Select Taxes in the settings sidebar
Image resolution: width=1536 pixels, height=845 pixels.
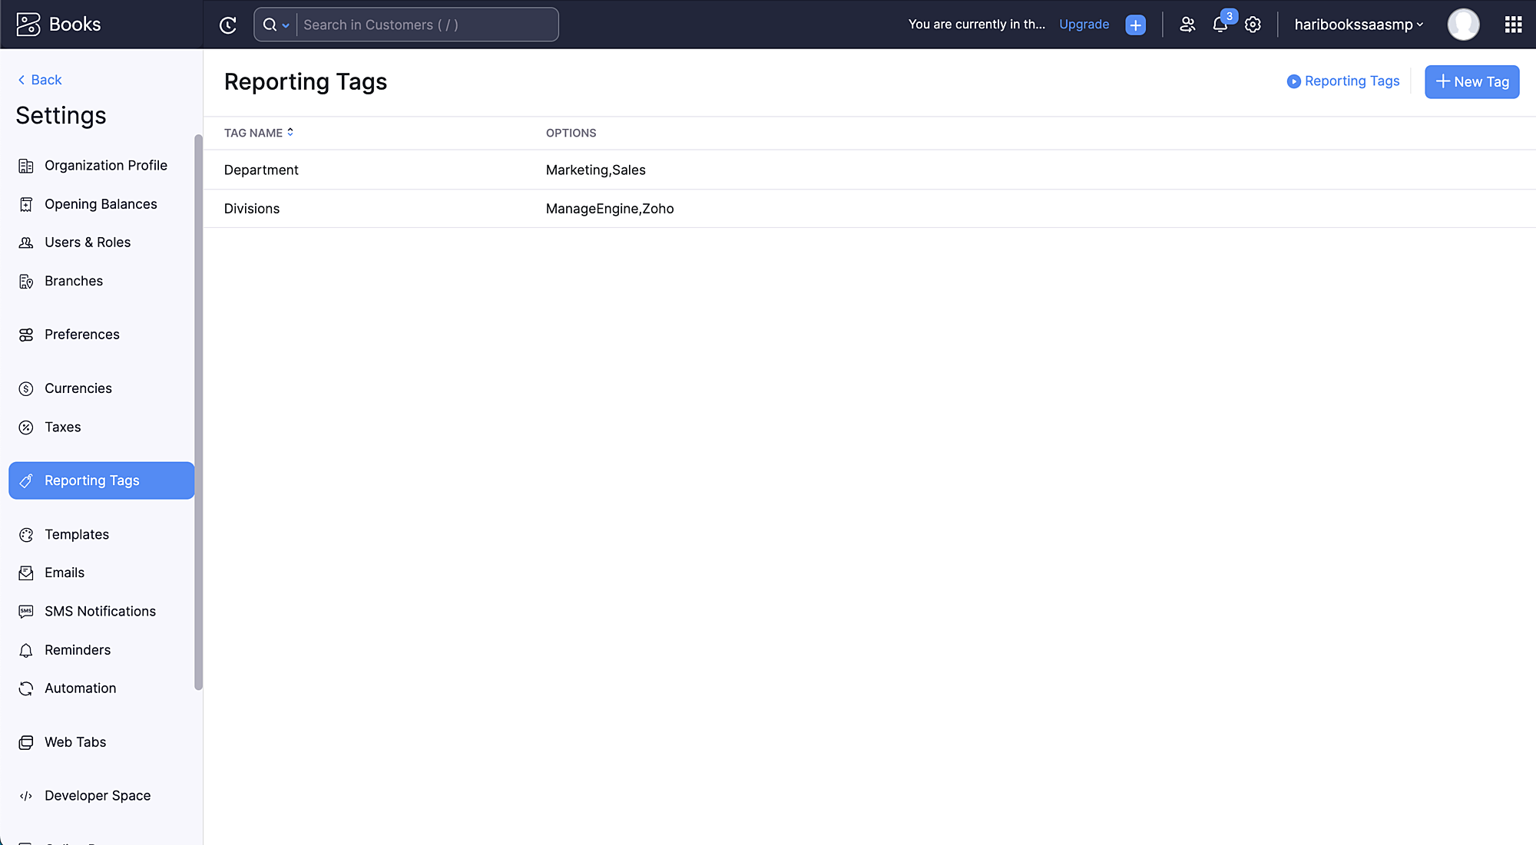(x=63, y=427)
